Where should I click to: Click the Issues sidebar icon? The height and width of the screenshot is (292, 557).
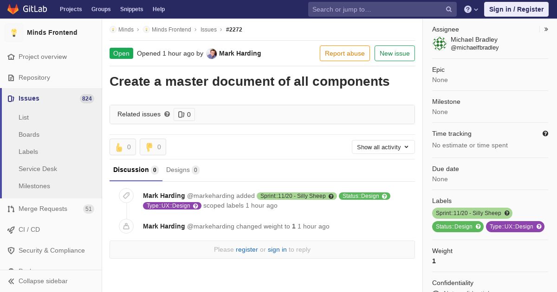(x=11, y=98)
